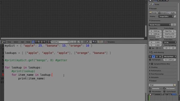Add a render preset with plus button
The image size is (180, 101).
point(172,25)
